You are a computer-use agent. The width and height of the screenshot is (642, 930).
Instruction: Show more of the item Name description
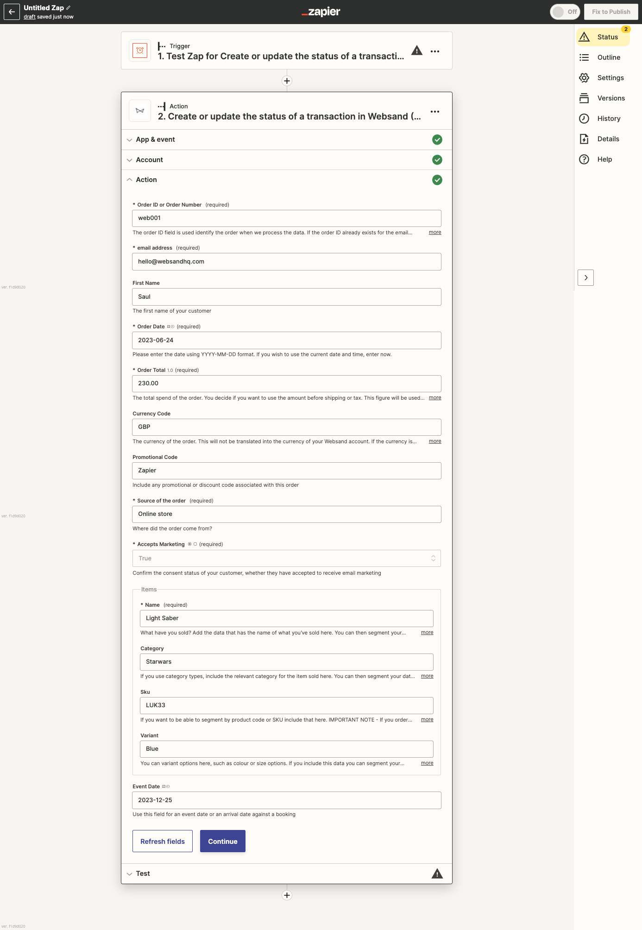(427, 633)
